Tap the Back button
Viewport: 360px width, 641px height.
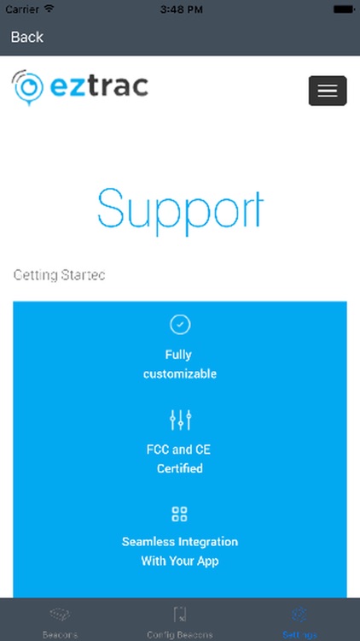point(27,38)
